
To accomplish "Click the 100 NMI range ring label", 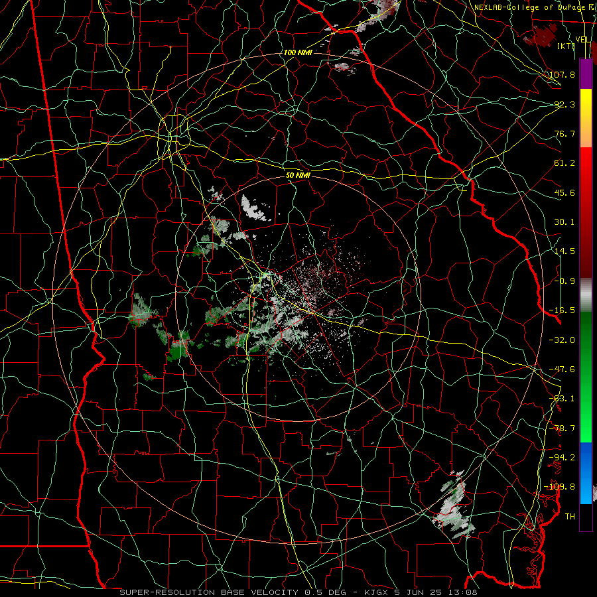I will [298, 52].
